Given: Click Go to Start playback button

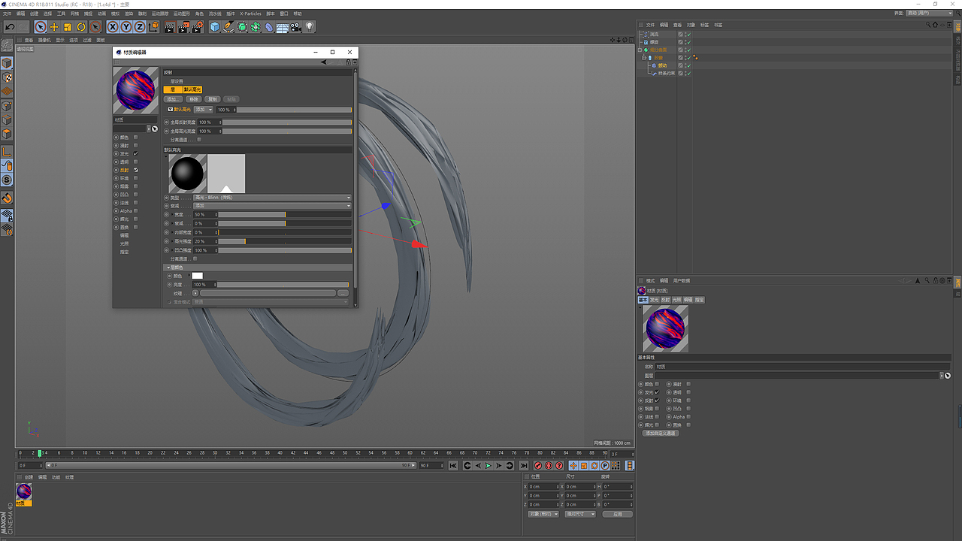Looking at the screenshot, I should [453, 466].
